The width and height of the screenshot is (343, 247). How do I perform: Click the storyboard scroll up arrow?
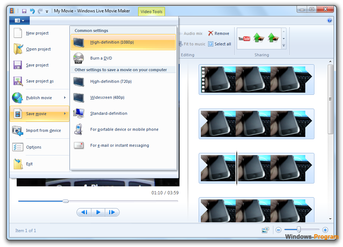click(330, 62)
